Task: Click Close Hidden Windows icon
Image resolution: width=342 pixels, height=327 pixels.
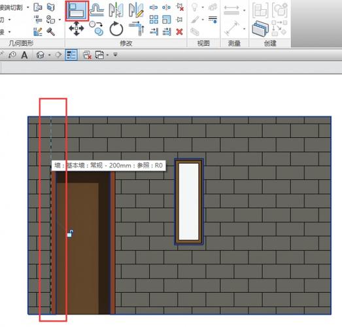Action: pos(87,55)
